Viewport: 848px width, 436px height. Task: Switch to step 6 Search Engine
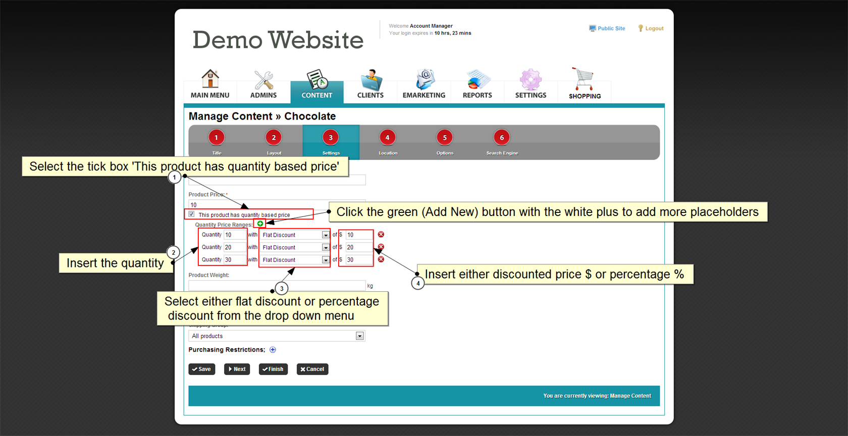(x=502, y=138)
